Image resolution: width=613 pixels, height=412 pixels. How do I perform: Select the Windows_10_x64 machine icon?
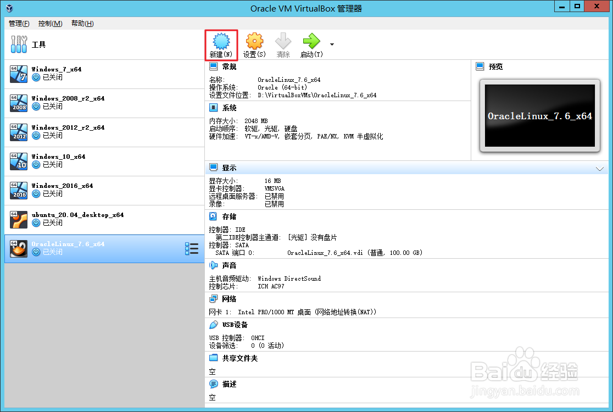coord(19,161)
